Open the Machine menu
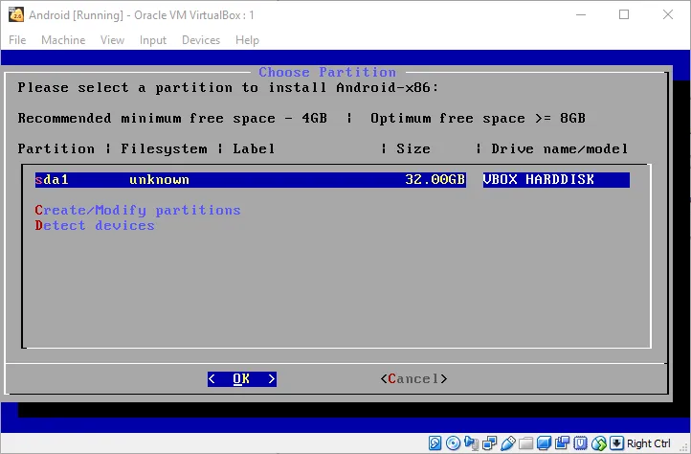691x454 pixels. [63, 40]
